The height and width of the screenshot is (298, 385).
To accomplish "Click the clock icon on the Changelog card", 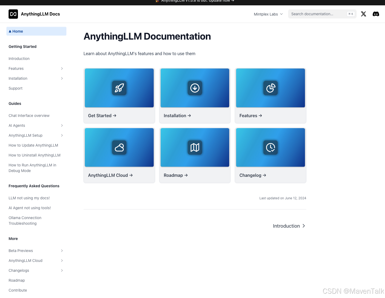I will tap(271, 147).
